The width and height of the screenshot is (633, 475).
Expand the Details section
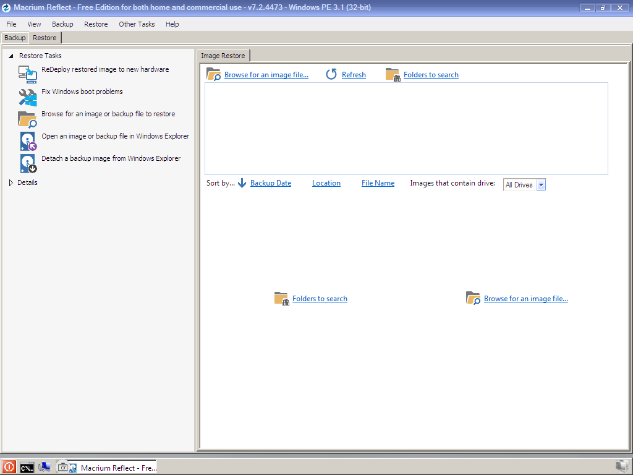click(x=11, y=182)
